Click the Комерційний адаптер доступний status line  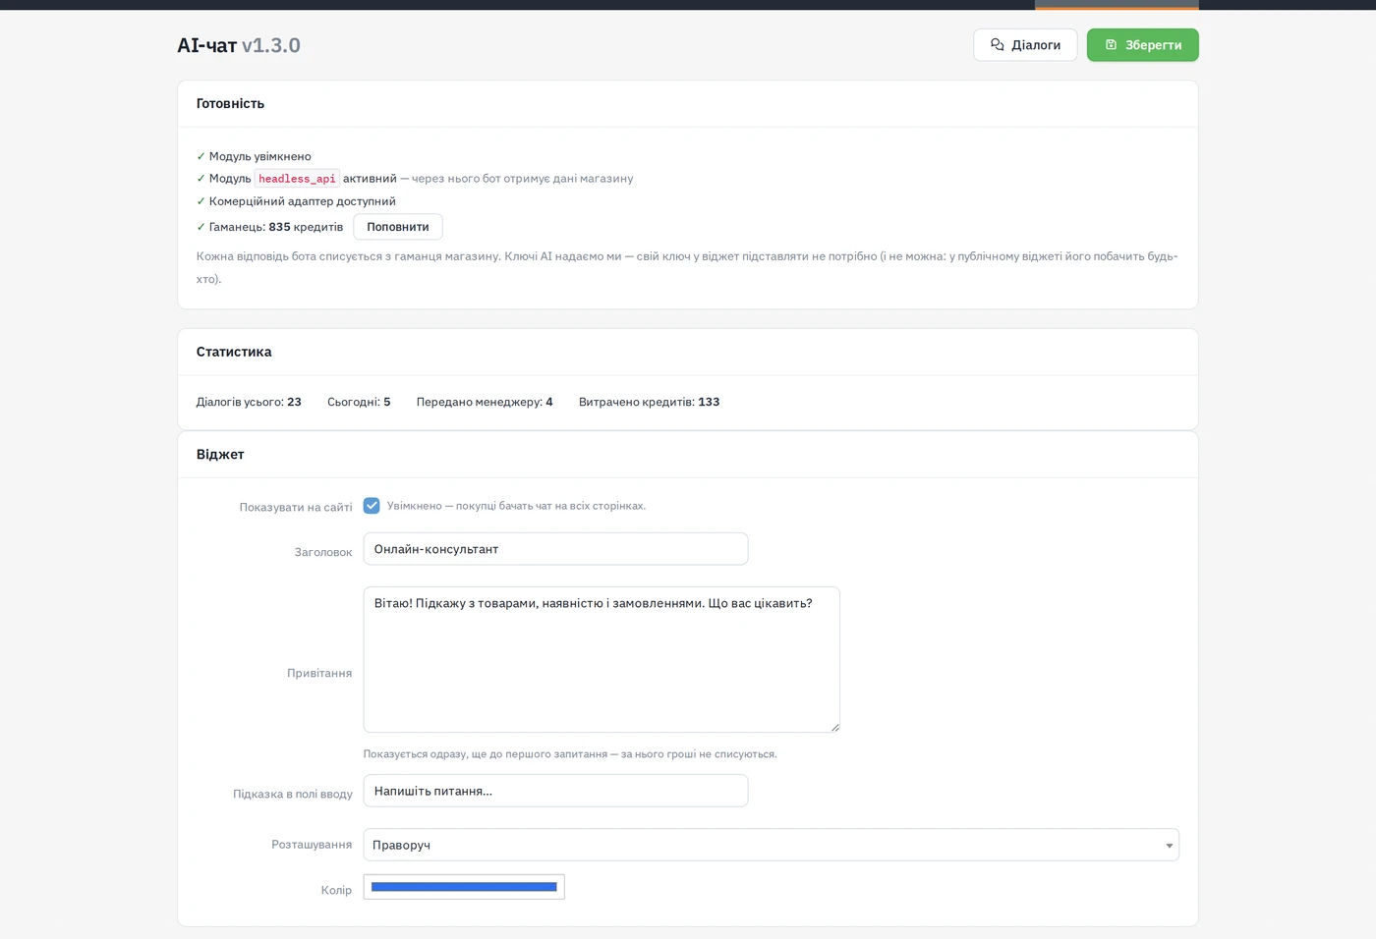[296, 201]
